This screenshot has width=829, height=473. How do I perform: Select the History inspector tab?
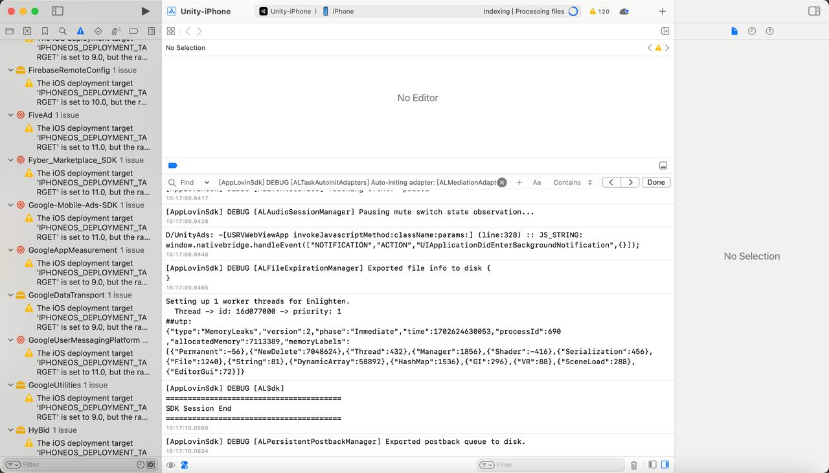point(752,31)
